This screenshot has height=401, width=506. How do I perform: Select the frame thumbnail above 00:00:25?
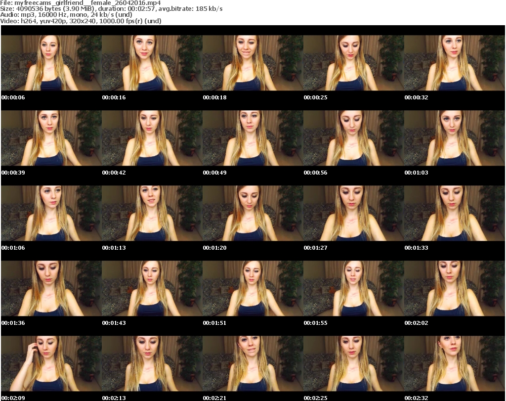point(354,63)
